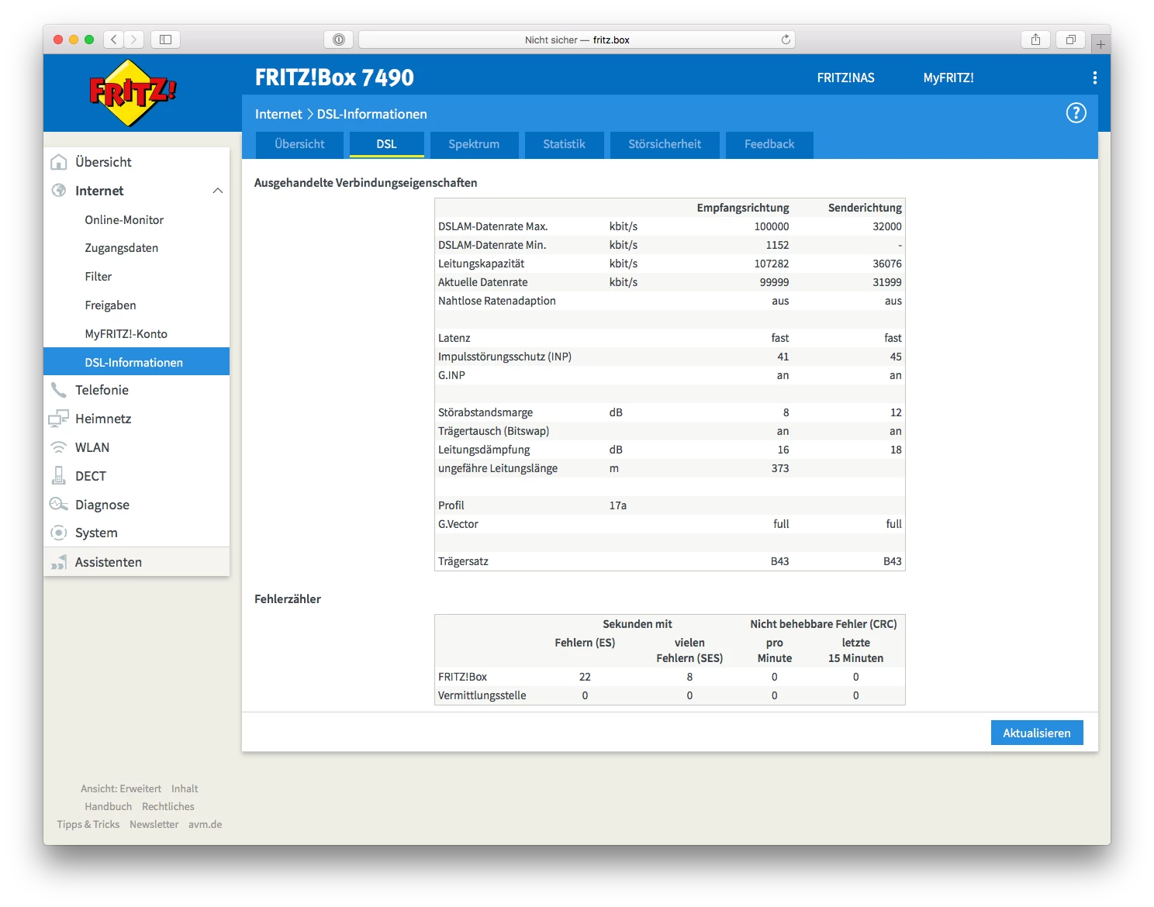Click the 99999 Aktuelle Datenrate value

click(774, 282)
